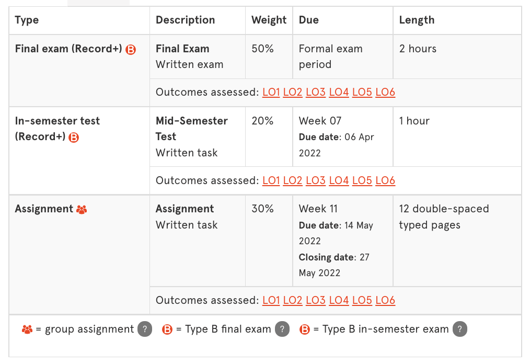Screen dimensions: 530x364
Task: Open LO2 link in Assignment outcomes
Action: pyautogui.click(x=293, y=300)
